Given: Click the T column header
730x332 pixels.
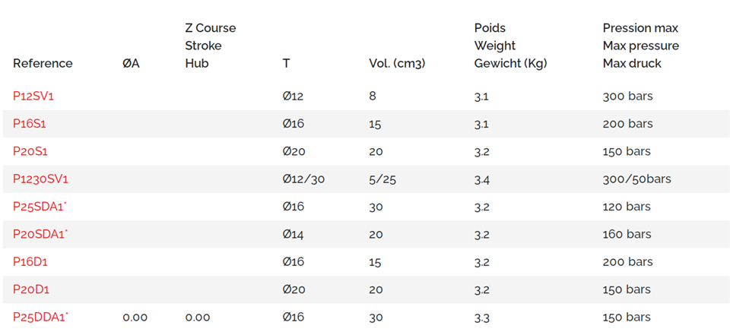Looking at the screenshot, I should click(286, 64).
